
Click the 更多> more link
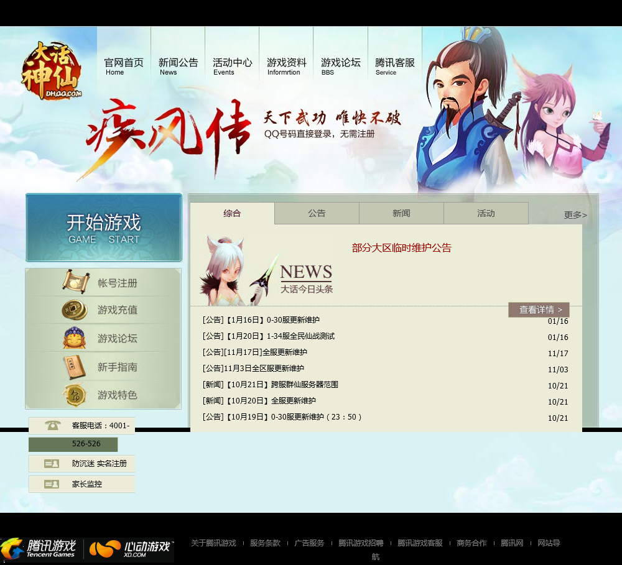575,215
